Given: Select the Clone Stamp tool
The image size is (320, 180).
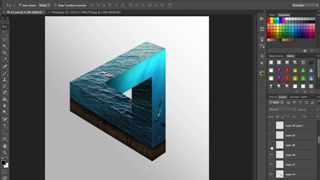Looking at the screenshot, I should pyautogui.click(x=4, y=79).
